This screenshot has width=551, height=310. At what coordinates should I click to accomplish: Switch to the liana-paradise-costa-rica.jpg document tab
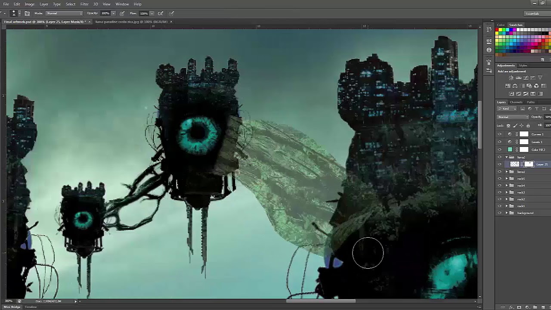[x=131, y=22]
